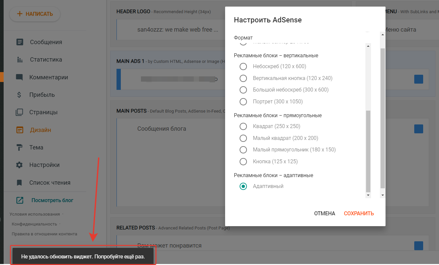This screenshot has height=265, width=439.
Task: Click the Дизайн layout icon
Action: (20, 130)
